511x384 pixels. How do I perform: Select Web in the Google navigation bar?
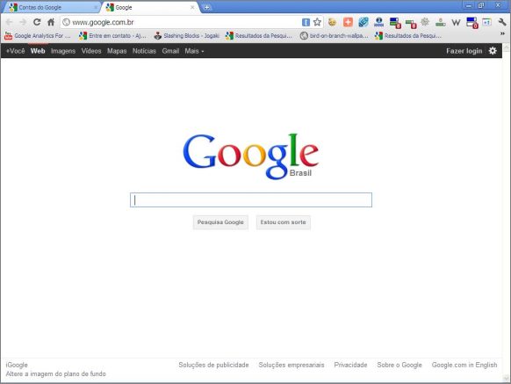click(x=38, y=51)
